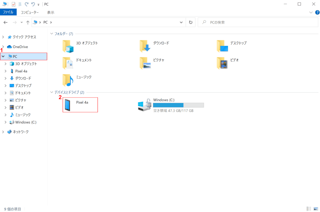Screen dimensions: 320x212
Task: Refresh the PC view
Action: tap(190, 23)
